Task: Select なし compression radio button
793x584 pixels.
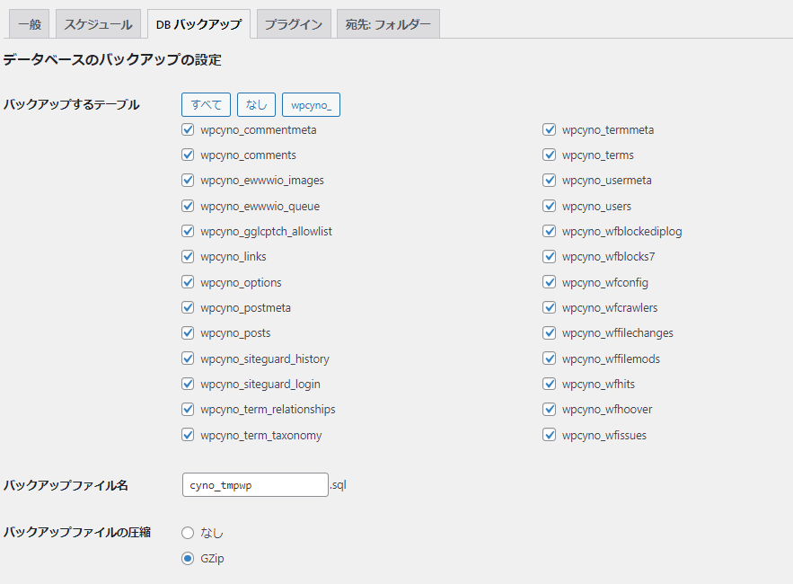Action: tap(188, 533)
